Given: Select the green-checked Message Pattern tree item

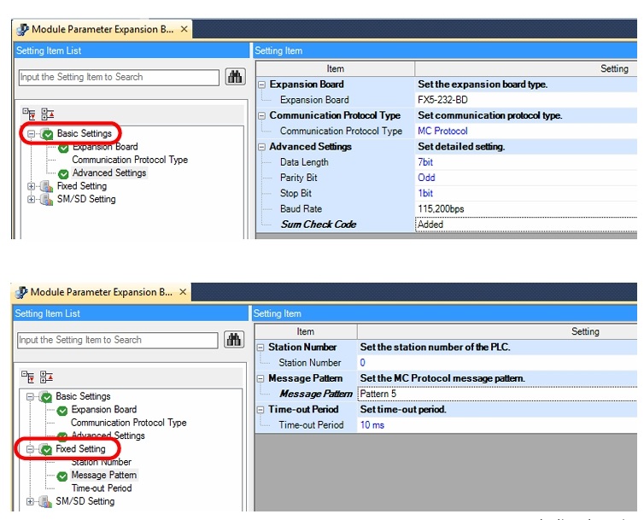Looking at the screenshot, I should [103, 475].
